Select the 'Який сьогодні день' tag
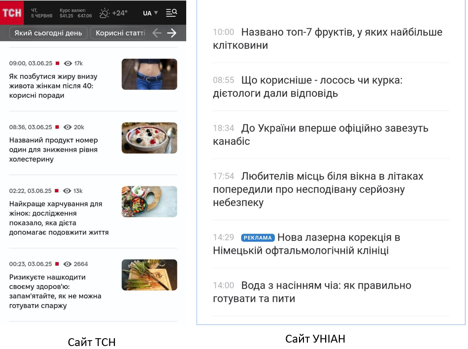Screen dimensions: 468x349 click(x=48, y=33)
